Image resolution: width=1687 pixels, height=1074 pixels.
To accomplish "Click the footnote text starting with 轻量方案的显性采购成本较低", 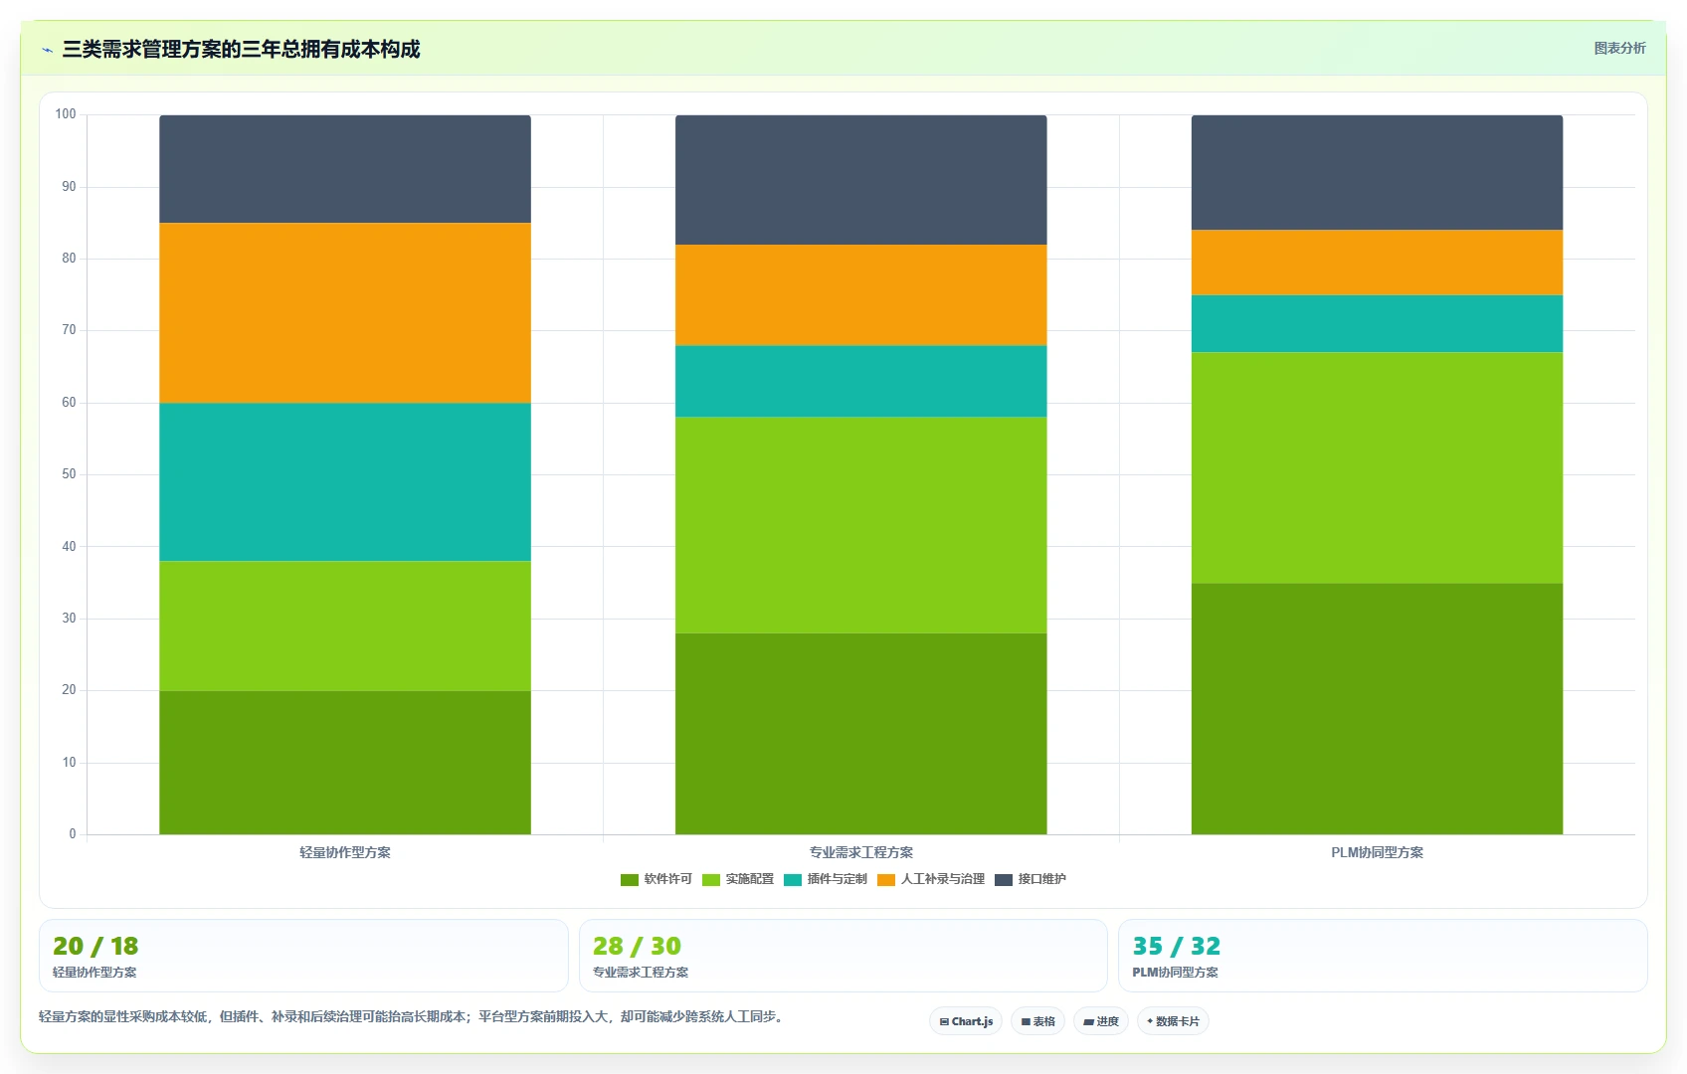I will pyautogui.click(x=413, y=1016).
